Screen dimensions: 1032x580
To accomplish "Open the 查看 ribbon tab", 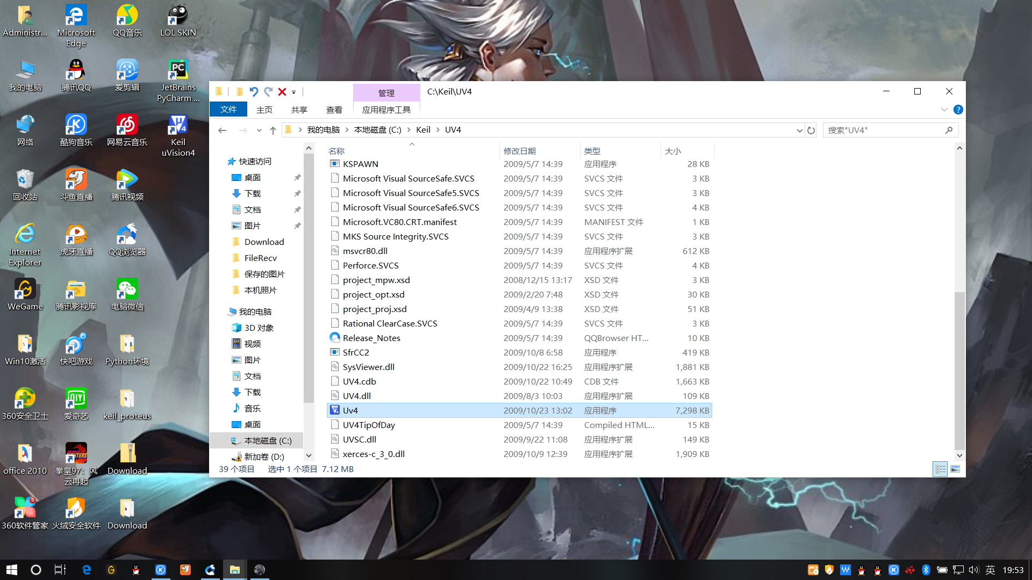I will [334, 110].
